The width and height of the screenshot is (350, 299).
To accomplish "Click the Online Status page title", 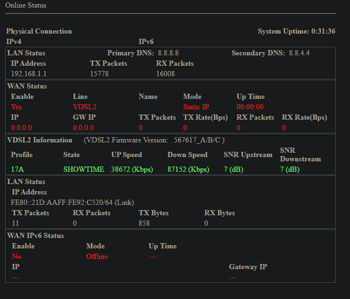I will (x=26, y=5).
